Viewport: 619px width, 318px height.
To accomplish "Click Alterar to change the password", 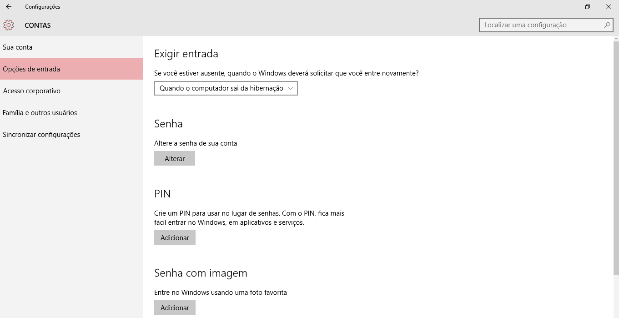I will coord(175,158).
